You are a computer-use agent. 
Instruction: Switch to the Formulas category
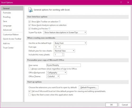pos(7,13)
